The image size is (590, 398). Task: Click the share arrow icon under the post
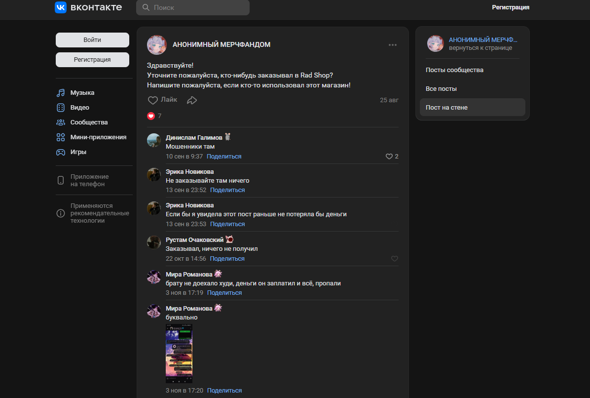[x=192, y=100]
